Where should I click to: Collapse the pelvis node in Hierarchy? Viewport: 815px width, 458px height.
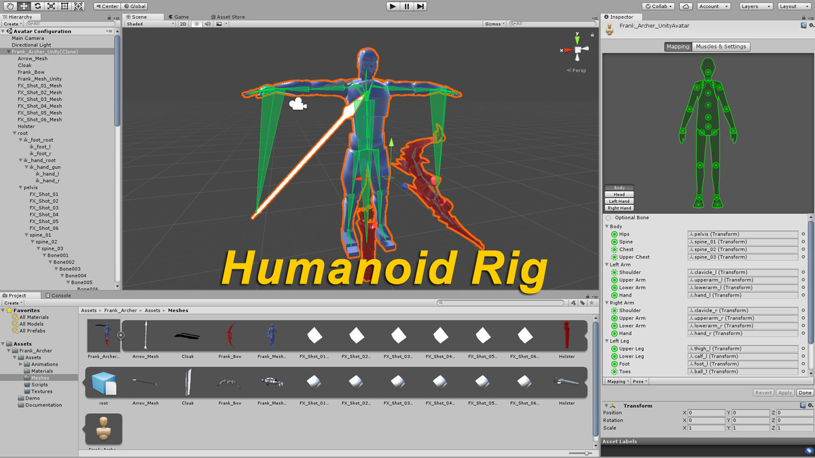(x=20, y=187)
